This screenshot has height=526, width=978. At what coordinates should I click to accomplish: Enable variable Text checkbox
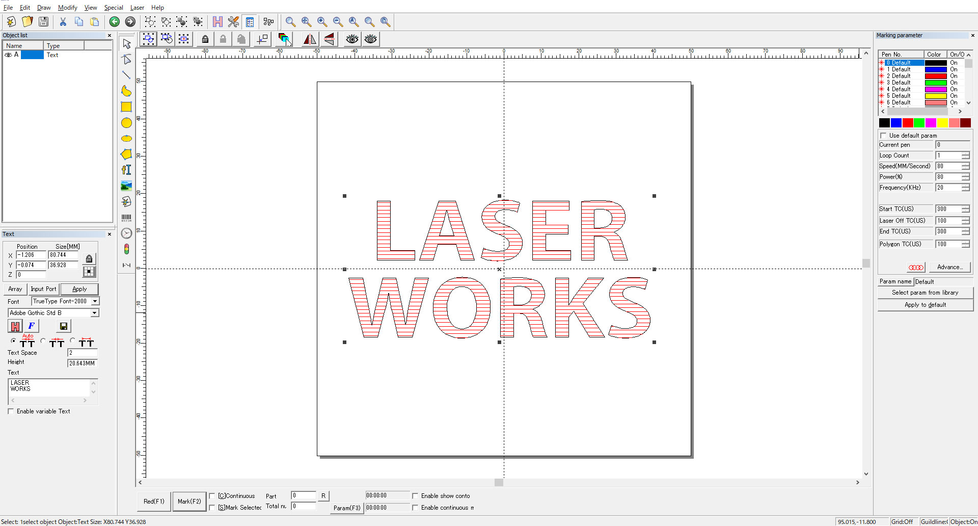click(x=11, y=411)
